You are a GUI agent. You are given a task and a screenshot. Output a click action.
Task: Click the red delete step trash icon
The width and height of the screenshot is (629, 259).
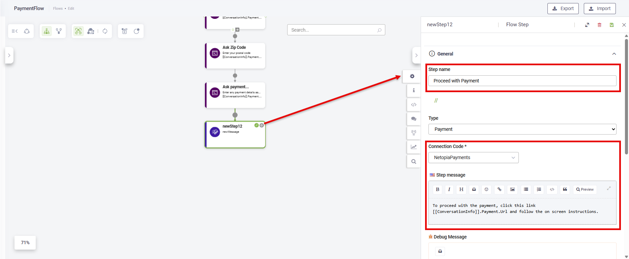(599, 25)
